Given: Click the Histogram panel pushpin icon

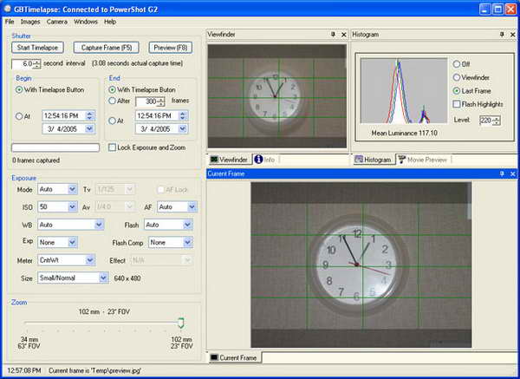Looking at the screenshot, I should coord(502,35).
